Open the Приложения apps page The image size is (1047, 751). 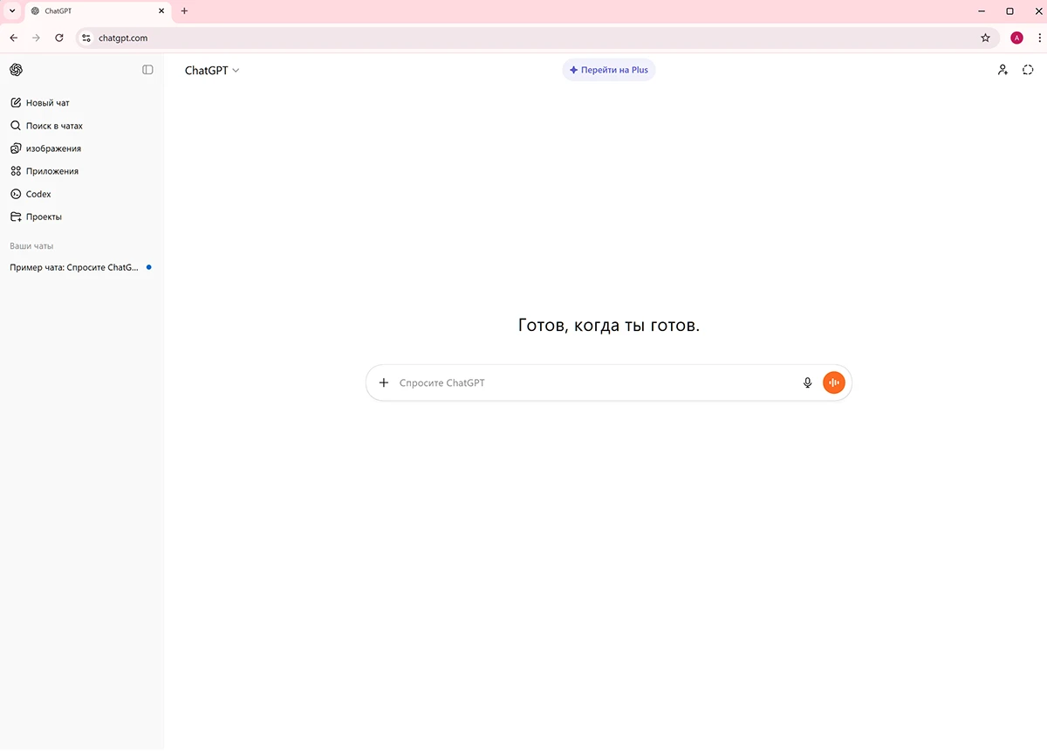coord(51,171)
